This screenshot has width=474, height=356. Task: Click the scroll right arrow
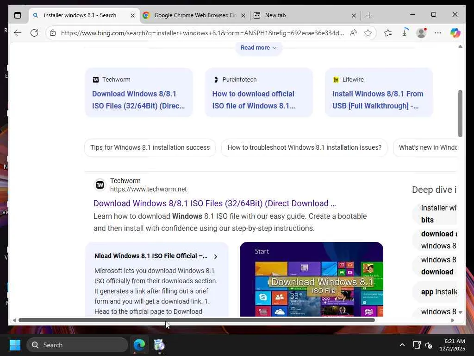point(453,320)
